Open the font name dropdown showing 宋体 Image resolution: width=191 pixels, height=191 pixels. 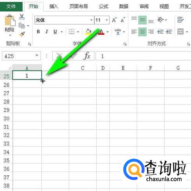92,20
